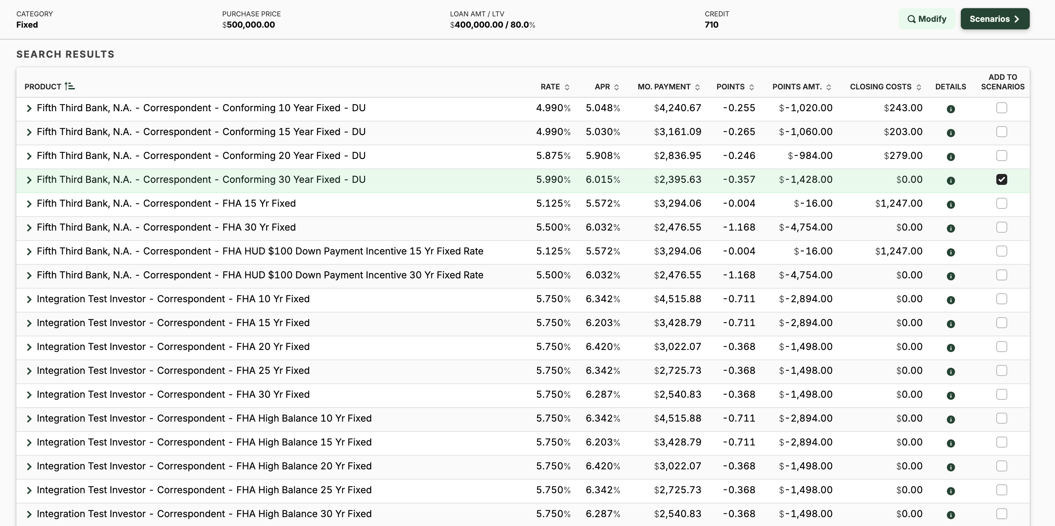Open details icon for Fifth Third FHA 30 Yr Fixed

tap(951, 229)
